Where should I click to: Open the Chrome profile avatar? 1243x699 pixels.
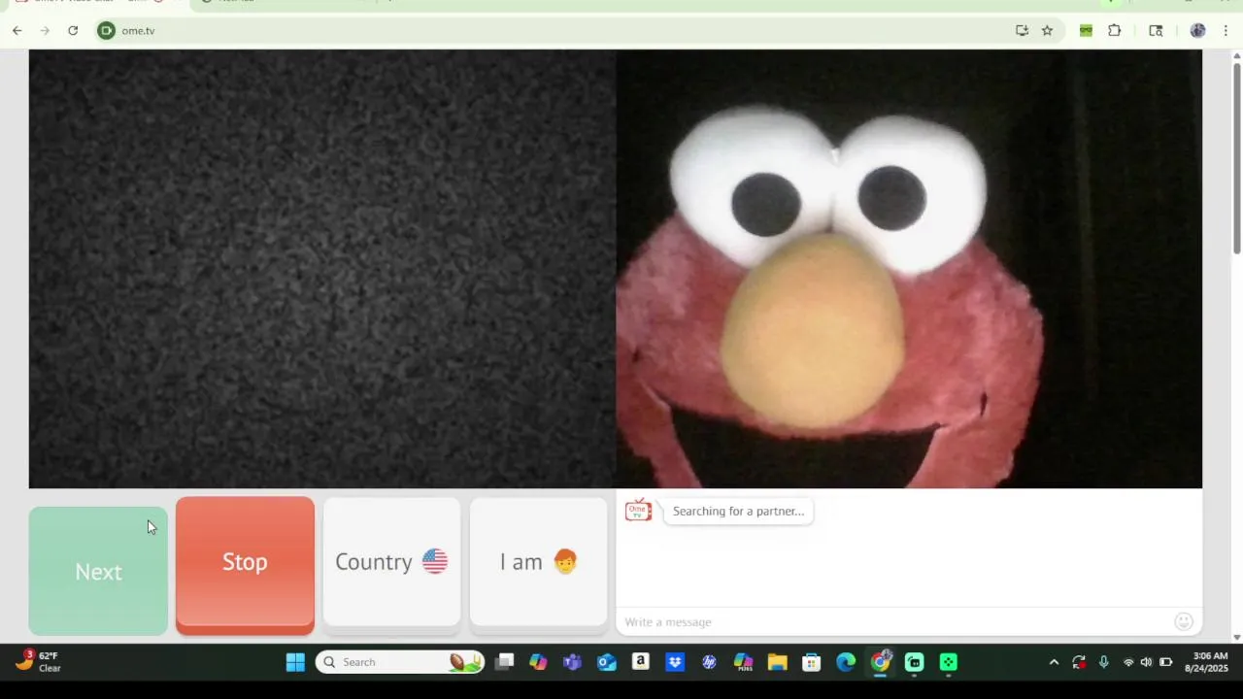pos(1197,31)
